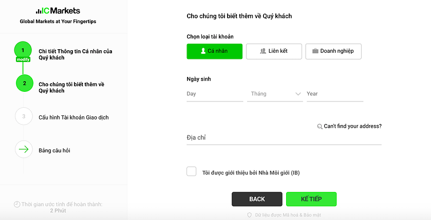This screenshot has width=431, height=220.
Task: Open the Tháng month dropdown
Action: (276, 94)
